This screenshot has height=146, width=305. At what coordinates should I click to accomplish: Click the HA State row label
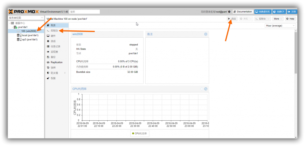(81, 49)
